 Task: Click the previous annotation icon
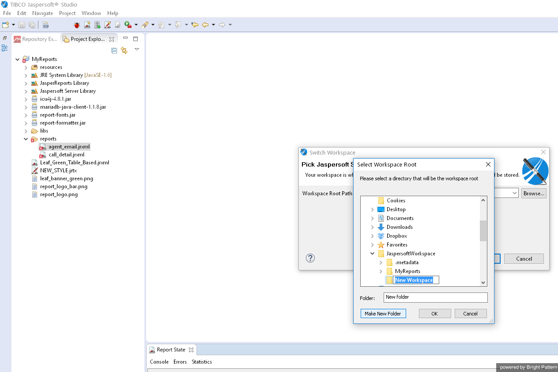click(178, 25)
